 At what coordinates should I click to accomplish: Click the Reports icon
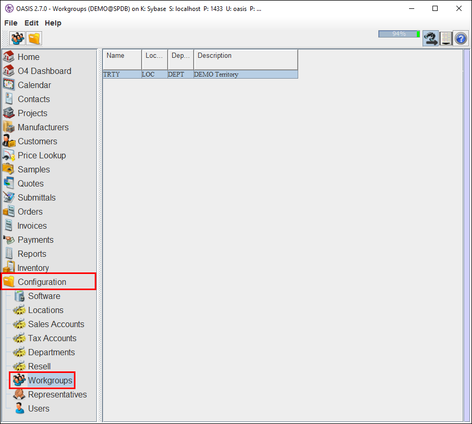tap(9, 254)
